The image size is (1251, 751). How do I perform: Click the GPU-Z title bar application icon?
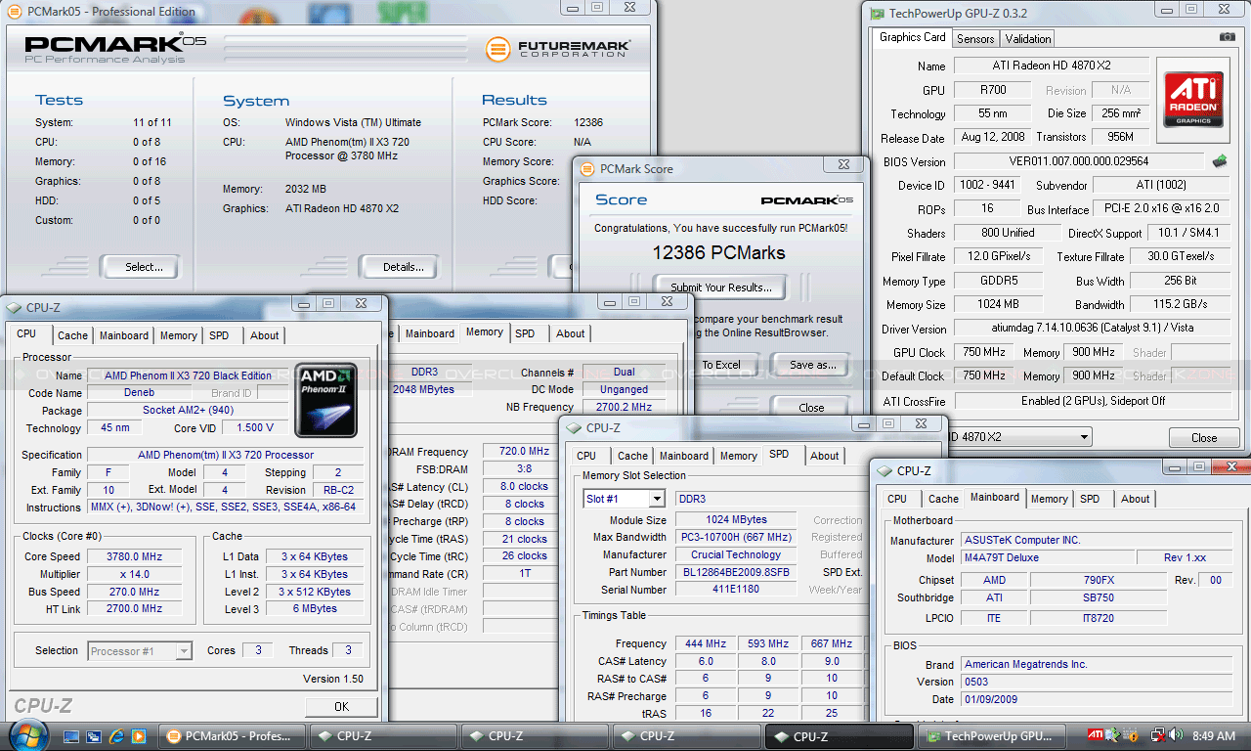877,14
